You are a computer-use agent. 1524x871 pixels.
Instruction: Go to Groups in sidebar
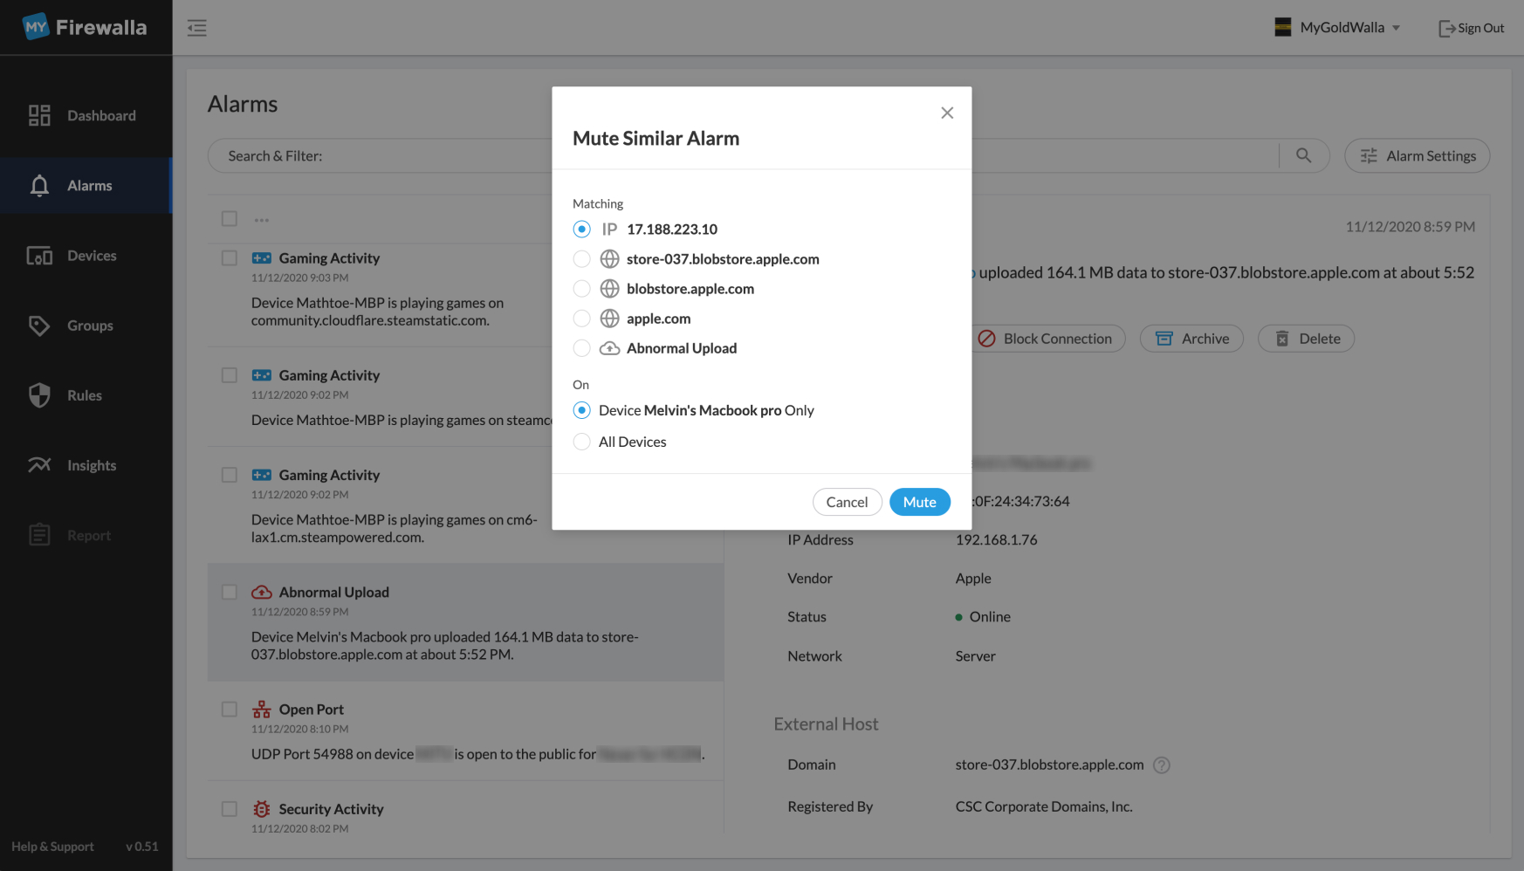tap(86, 326)
